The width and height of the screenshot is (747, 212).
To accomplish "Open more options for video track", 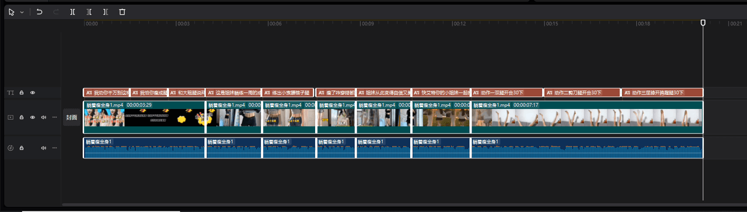I will point(55,117).
